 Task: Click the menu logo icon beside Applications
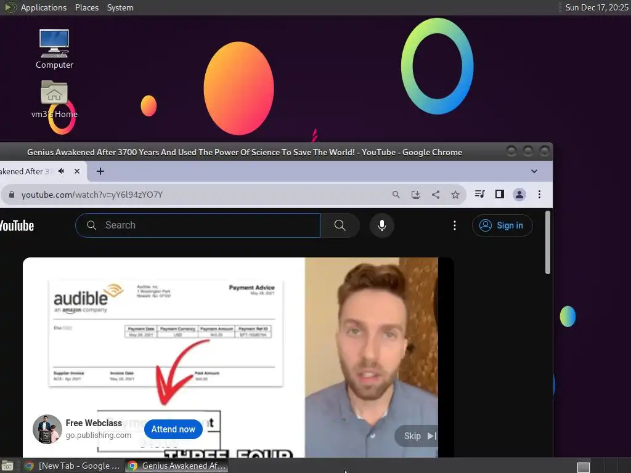coord(10,7)
